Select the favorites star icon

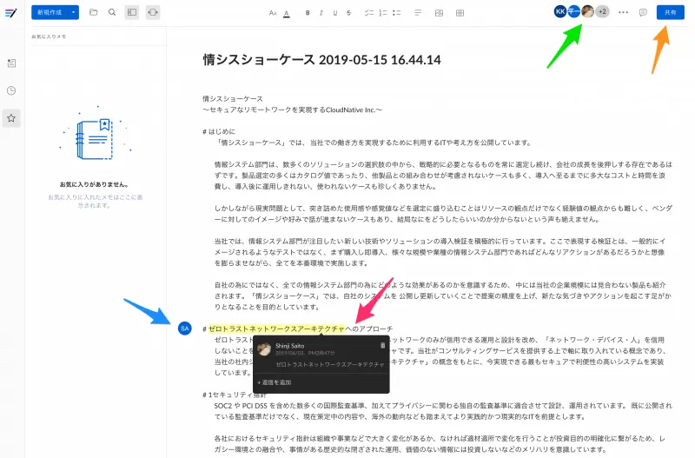click(11, 118)
